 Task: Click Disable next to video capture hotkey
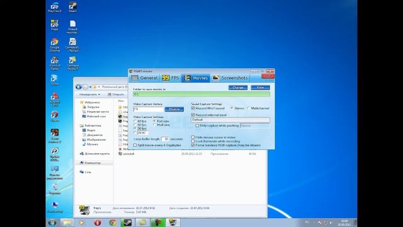(x=174, y=109)
